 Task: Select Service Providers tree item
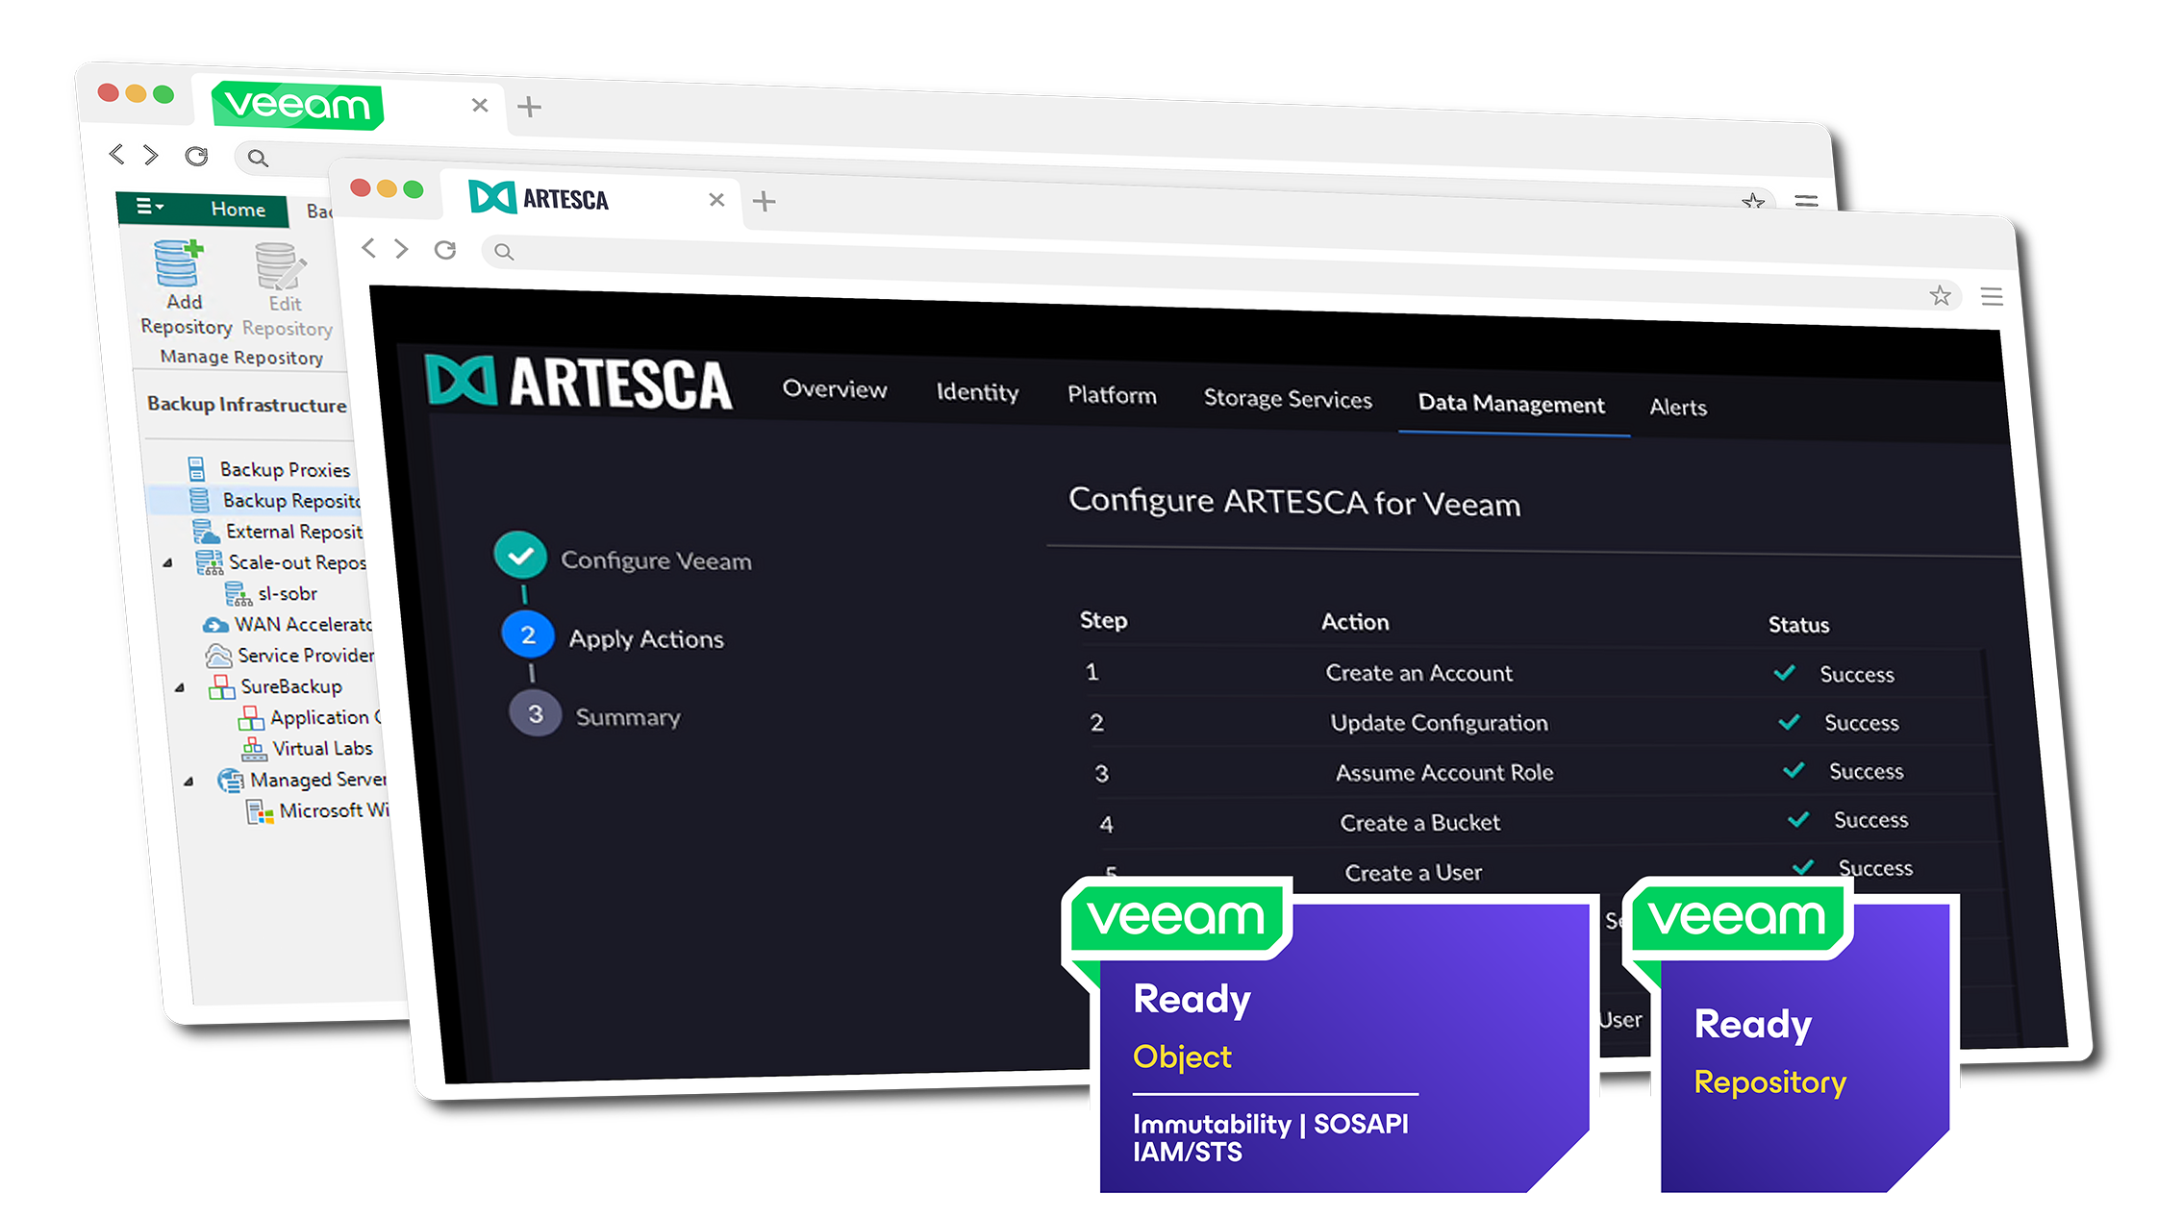(290, 655)
